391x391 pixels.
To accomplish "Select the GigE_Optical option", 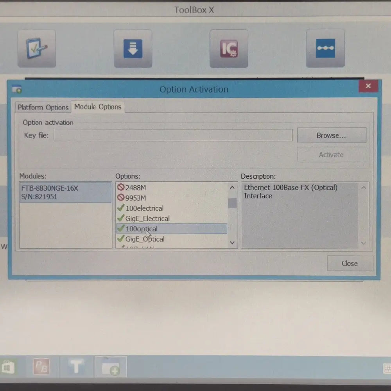I will 145,239.
